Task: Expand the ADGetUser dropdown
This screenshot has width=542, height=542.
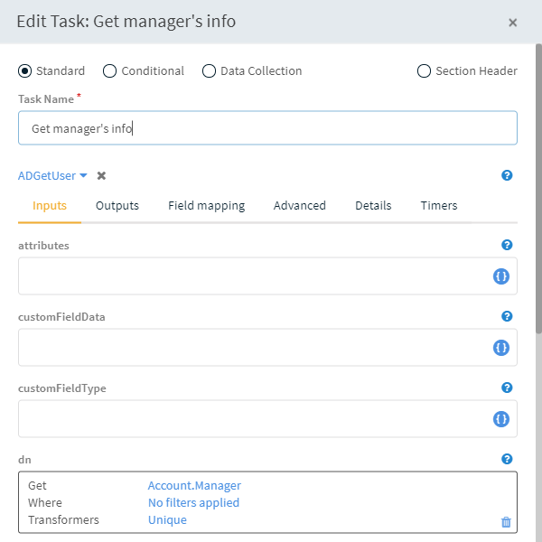Action: (52, 176)
